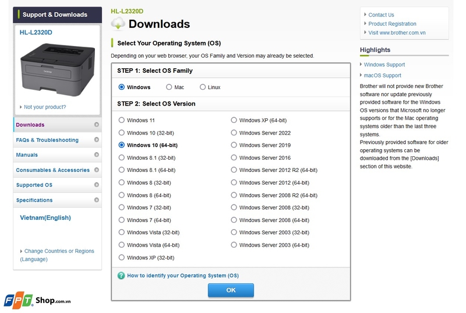Viewport: 466px width, 313px height.
Task: Select the Mac OS family radio button
Action: click(169, 87)
